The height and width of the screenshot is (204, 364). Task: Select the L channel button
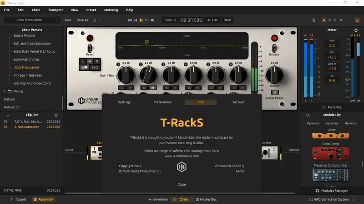coord(82,61)
